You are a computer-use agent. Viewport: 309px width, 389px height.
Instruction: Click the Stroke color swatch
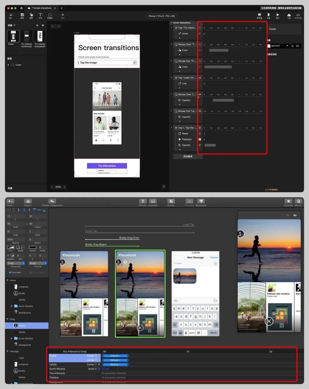tap(33, 247)
